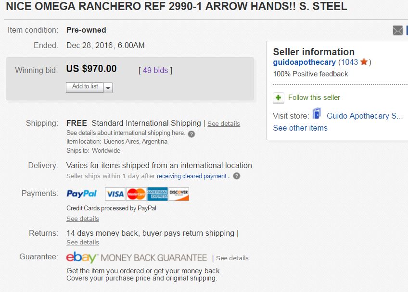Viewport: 408px width, 292px height.
Task: Click the eBay Money Back Guarantee logo
Action: (x=137, y=257)
